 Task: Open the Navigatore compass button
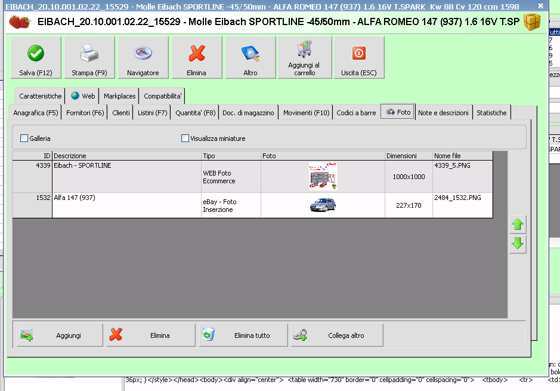tap(143, 57)
